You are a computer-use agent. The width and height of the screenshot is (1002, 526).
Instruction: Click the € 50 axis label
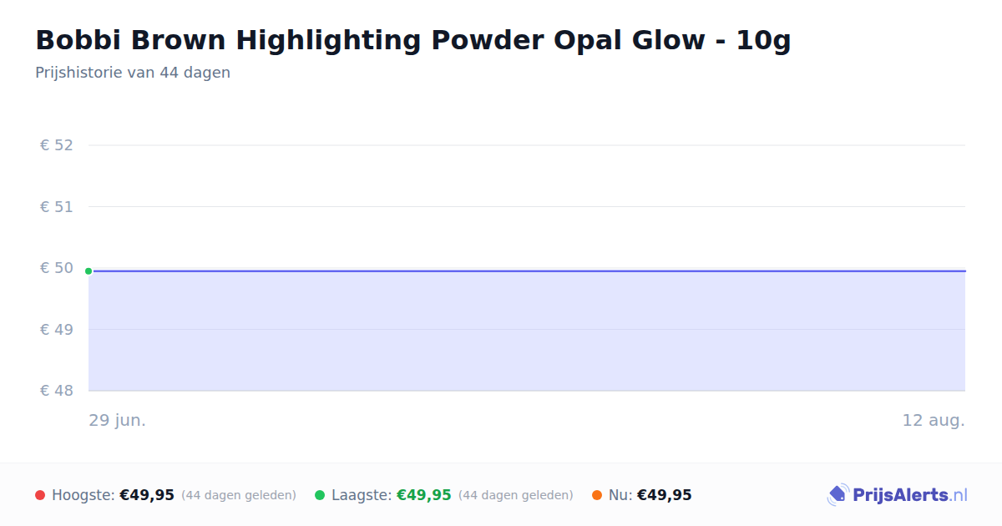click(x=57, y=268)
